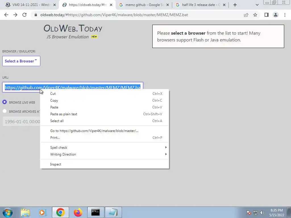Open Command Prompt from taskbar
Viewport: 291px width, 218px height.
click(95, 212)
